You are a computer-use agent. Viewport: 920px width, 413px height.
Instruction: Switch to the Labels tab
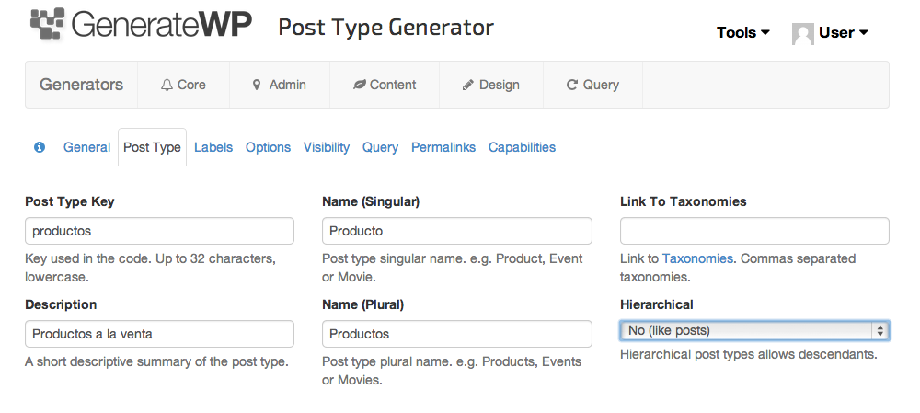pyautogui.click(x=213, y=147)
